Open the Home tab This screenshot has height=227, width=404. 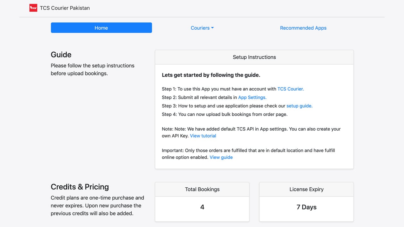101,28
